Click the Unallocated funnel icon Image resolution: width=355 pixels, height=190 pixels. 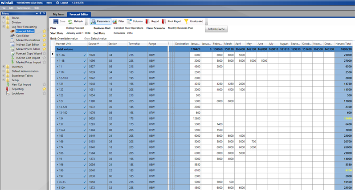coord(186,21)
